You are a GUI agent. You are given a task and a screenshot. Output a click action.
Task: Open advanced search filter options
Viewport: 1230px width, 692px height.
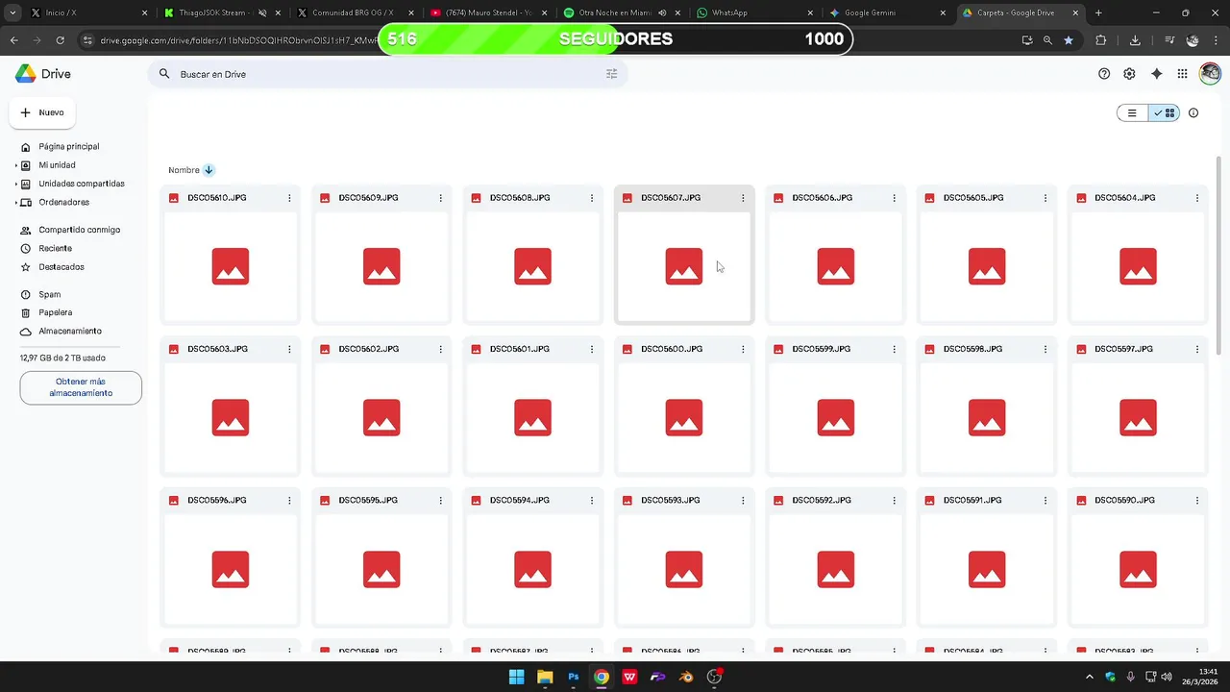tap(611, 74)
